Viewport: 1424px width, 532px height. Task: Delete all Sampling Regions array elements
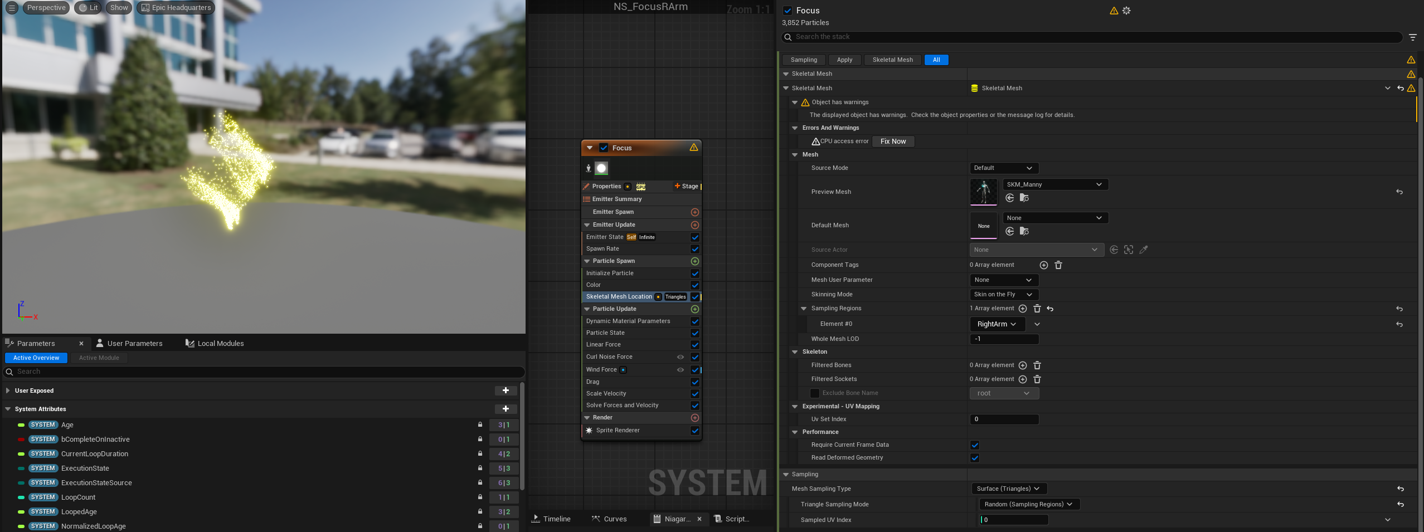pyautogui.click(x=1037, y=309)
